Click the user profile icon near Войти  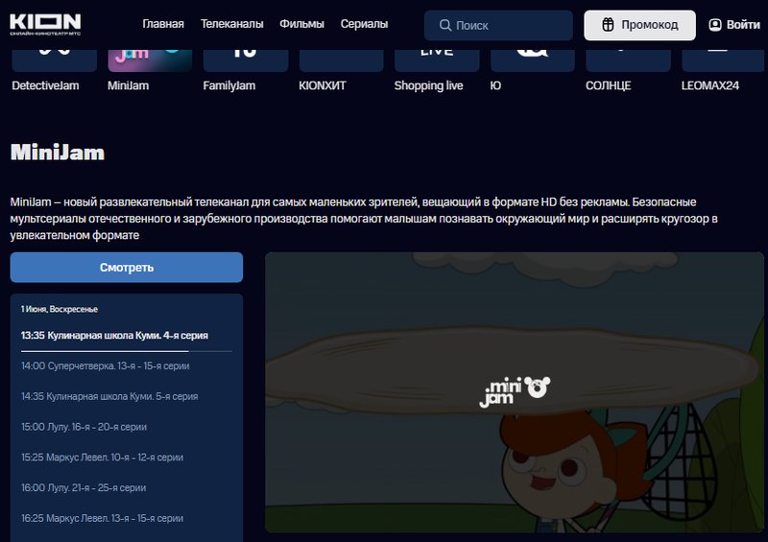[x=715, y=25]
